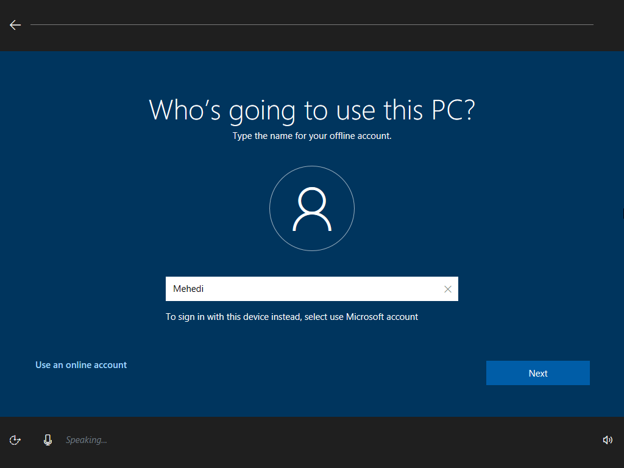Toggle the Cortana microphone icon
This screenshot has width=624, height=468.
click(x=48, y=440)
